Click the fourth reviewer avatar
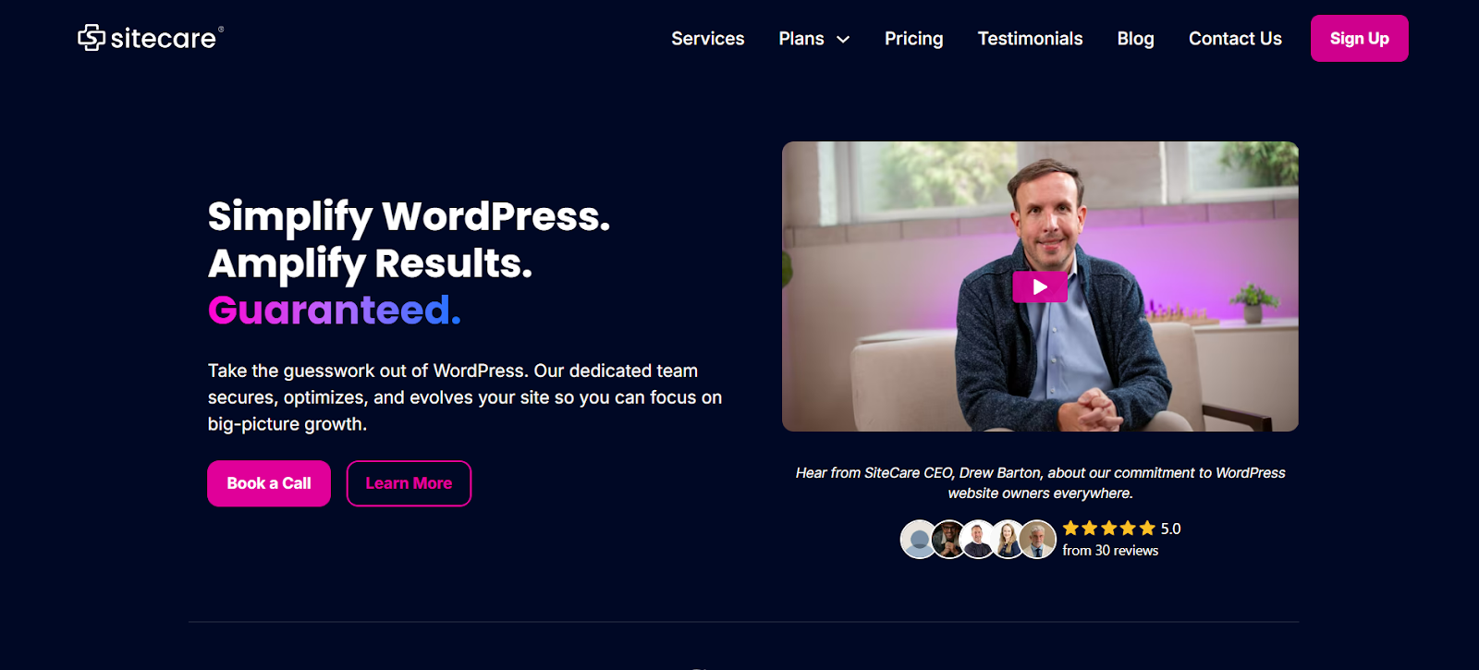Screen dimensions: 1479x670 point(1008,540)
